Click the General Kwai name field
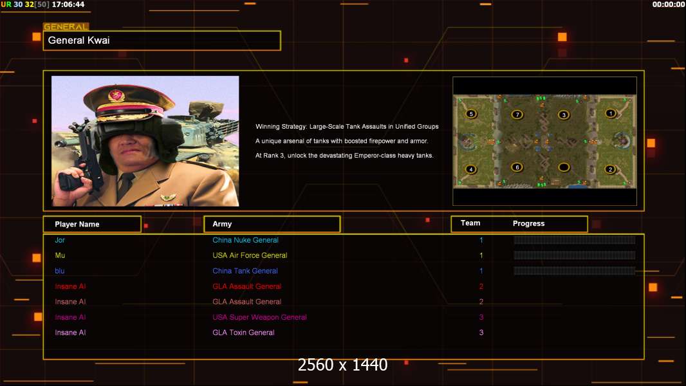The image size is (686, 386). coord(162,41)
